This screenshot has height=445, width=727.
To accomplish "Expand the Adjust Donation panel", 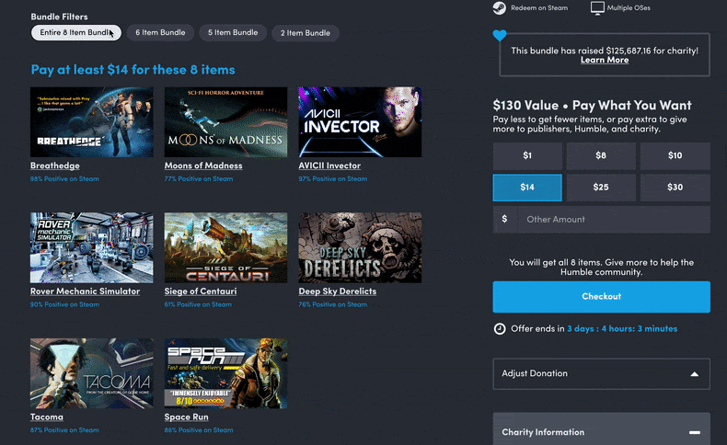I will [x=601, y=373].
